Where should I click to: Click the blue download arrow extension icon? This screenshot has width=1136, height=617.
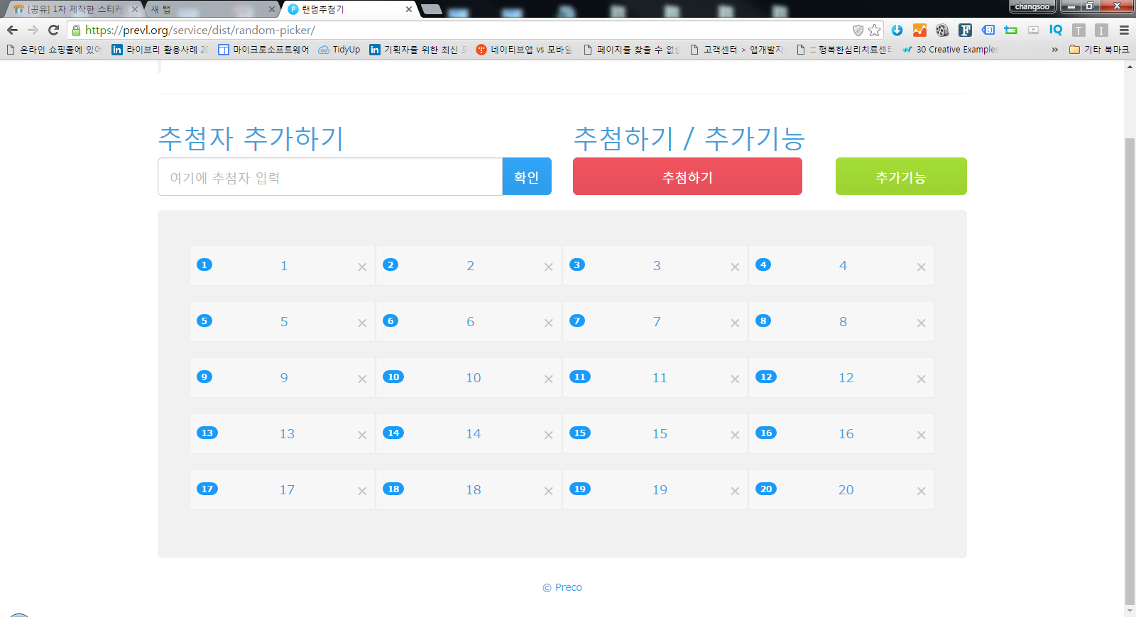pos(897,30)
